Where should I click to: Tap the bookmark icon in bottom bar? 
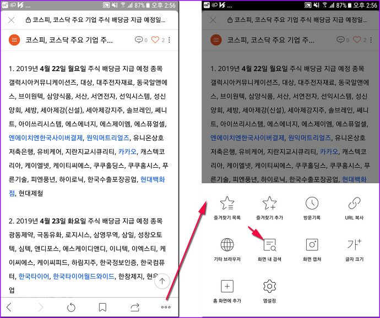click(103, 308)
